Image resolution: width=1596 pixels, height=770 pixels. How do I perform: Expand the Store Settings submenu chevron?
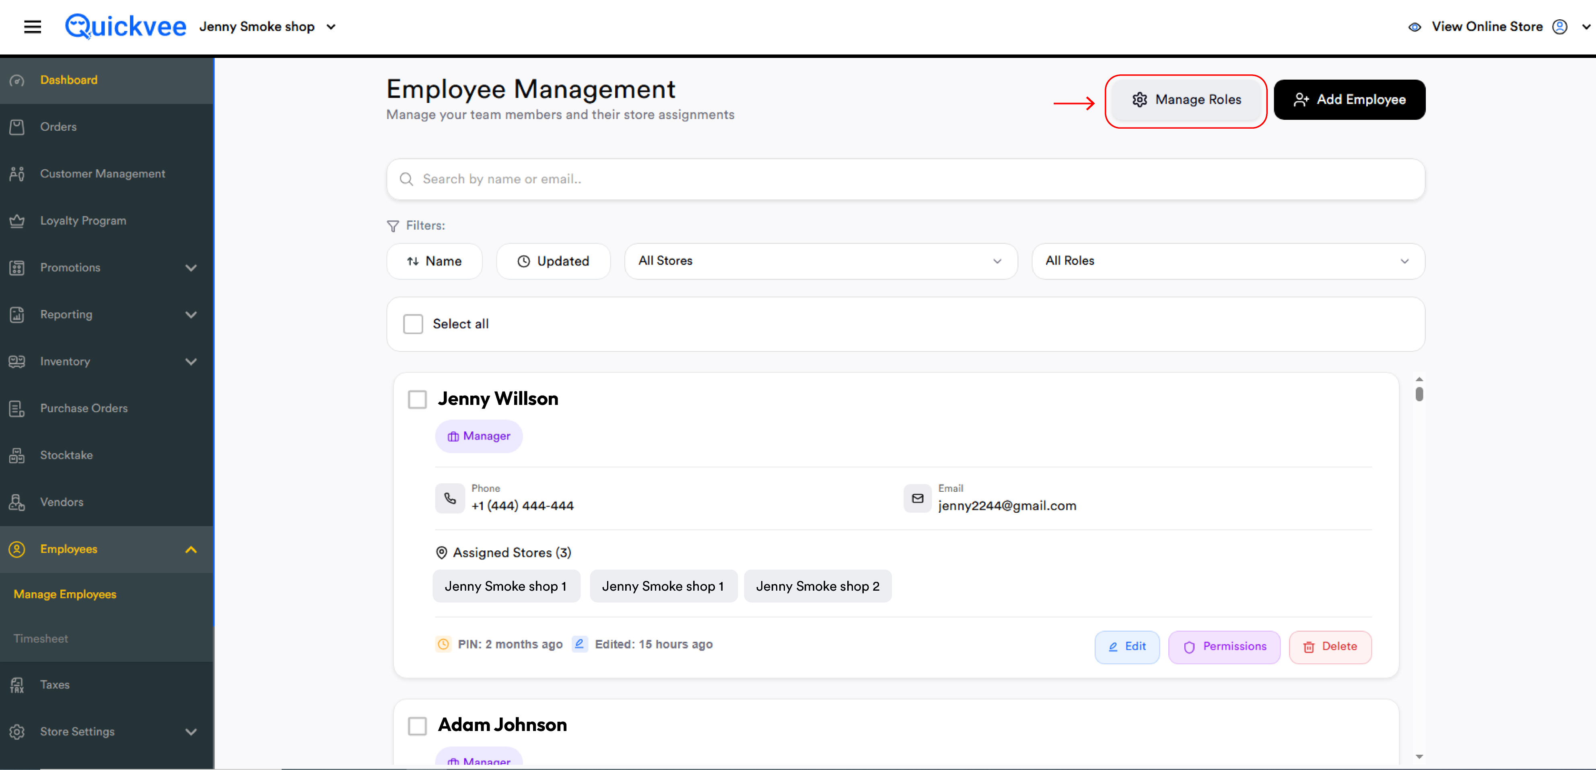(191, 732)
